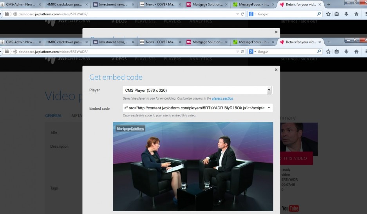Click search magnifier in lower browser search box
The height and width of the screenshot is (214, 367).
pyautogui.click(x=319, y=51)
